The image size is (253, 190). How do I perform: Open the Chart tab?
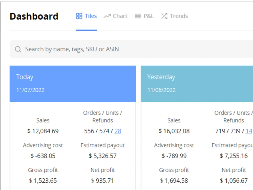(115, 16)
